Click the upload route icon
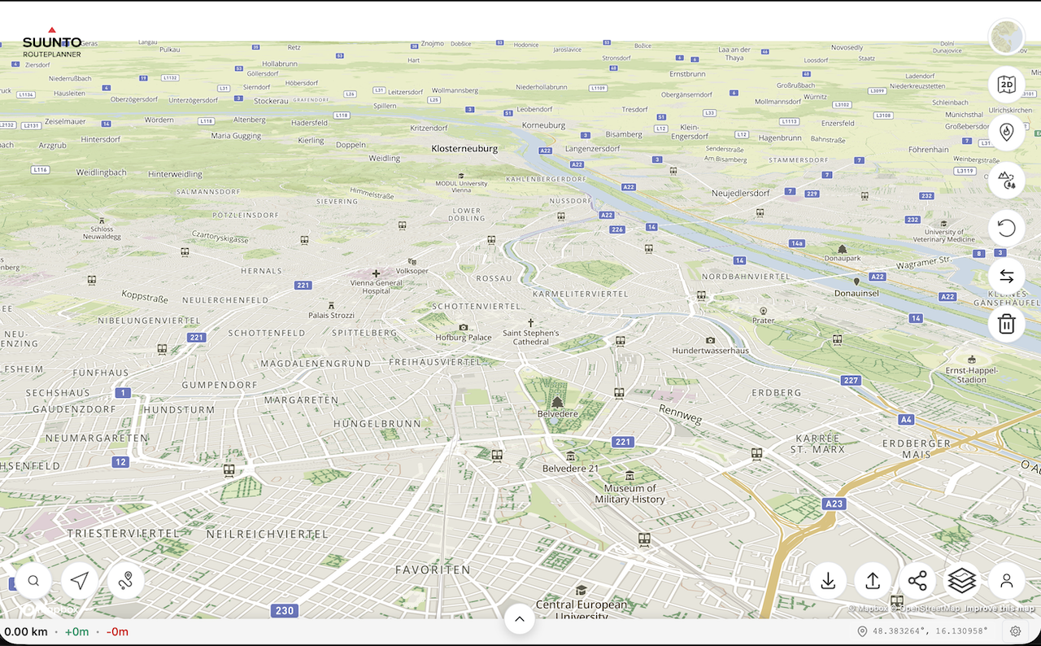The image size is (1041, 646). pos(871,580)
